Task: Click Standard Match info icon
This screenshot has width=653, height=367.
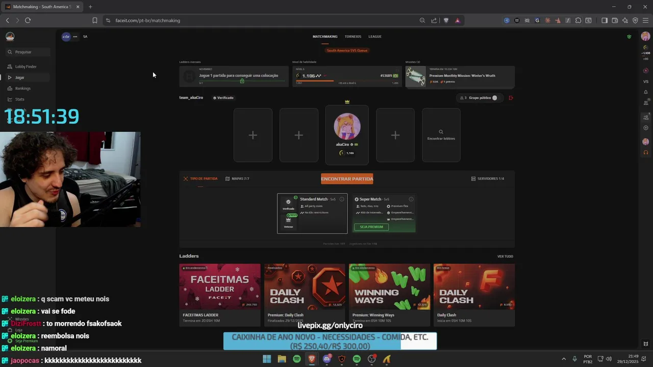Action: tap(342, 199)
